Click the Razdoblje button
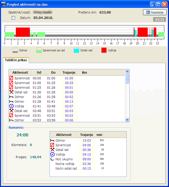 pos(155,12)
